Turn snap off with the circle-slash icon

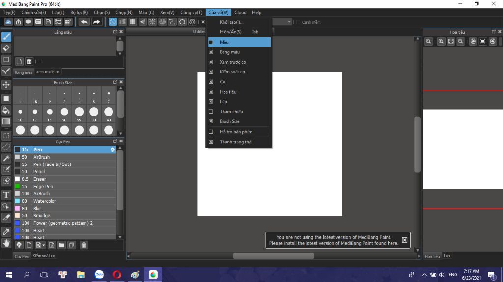point(112,22)
